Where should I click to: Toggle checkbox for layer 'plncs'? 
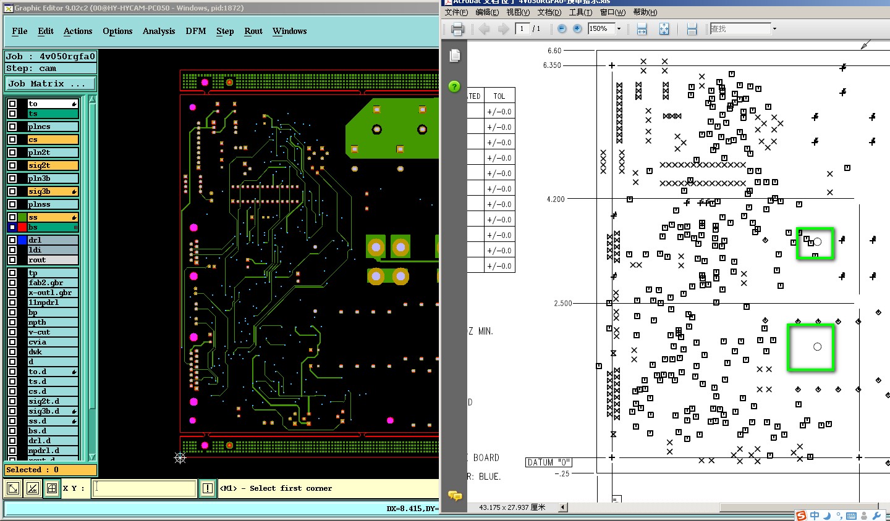(12, 127)
